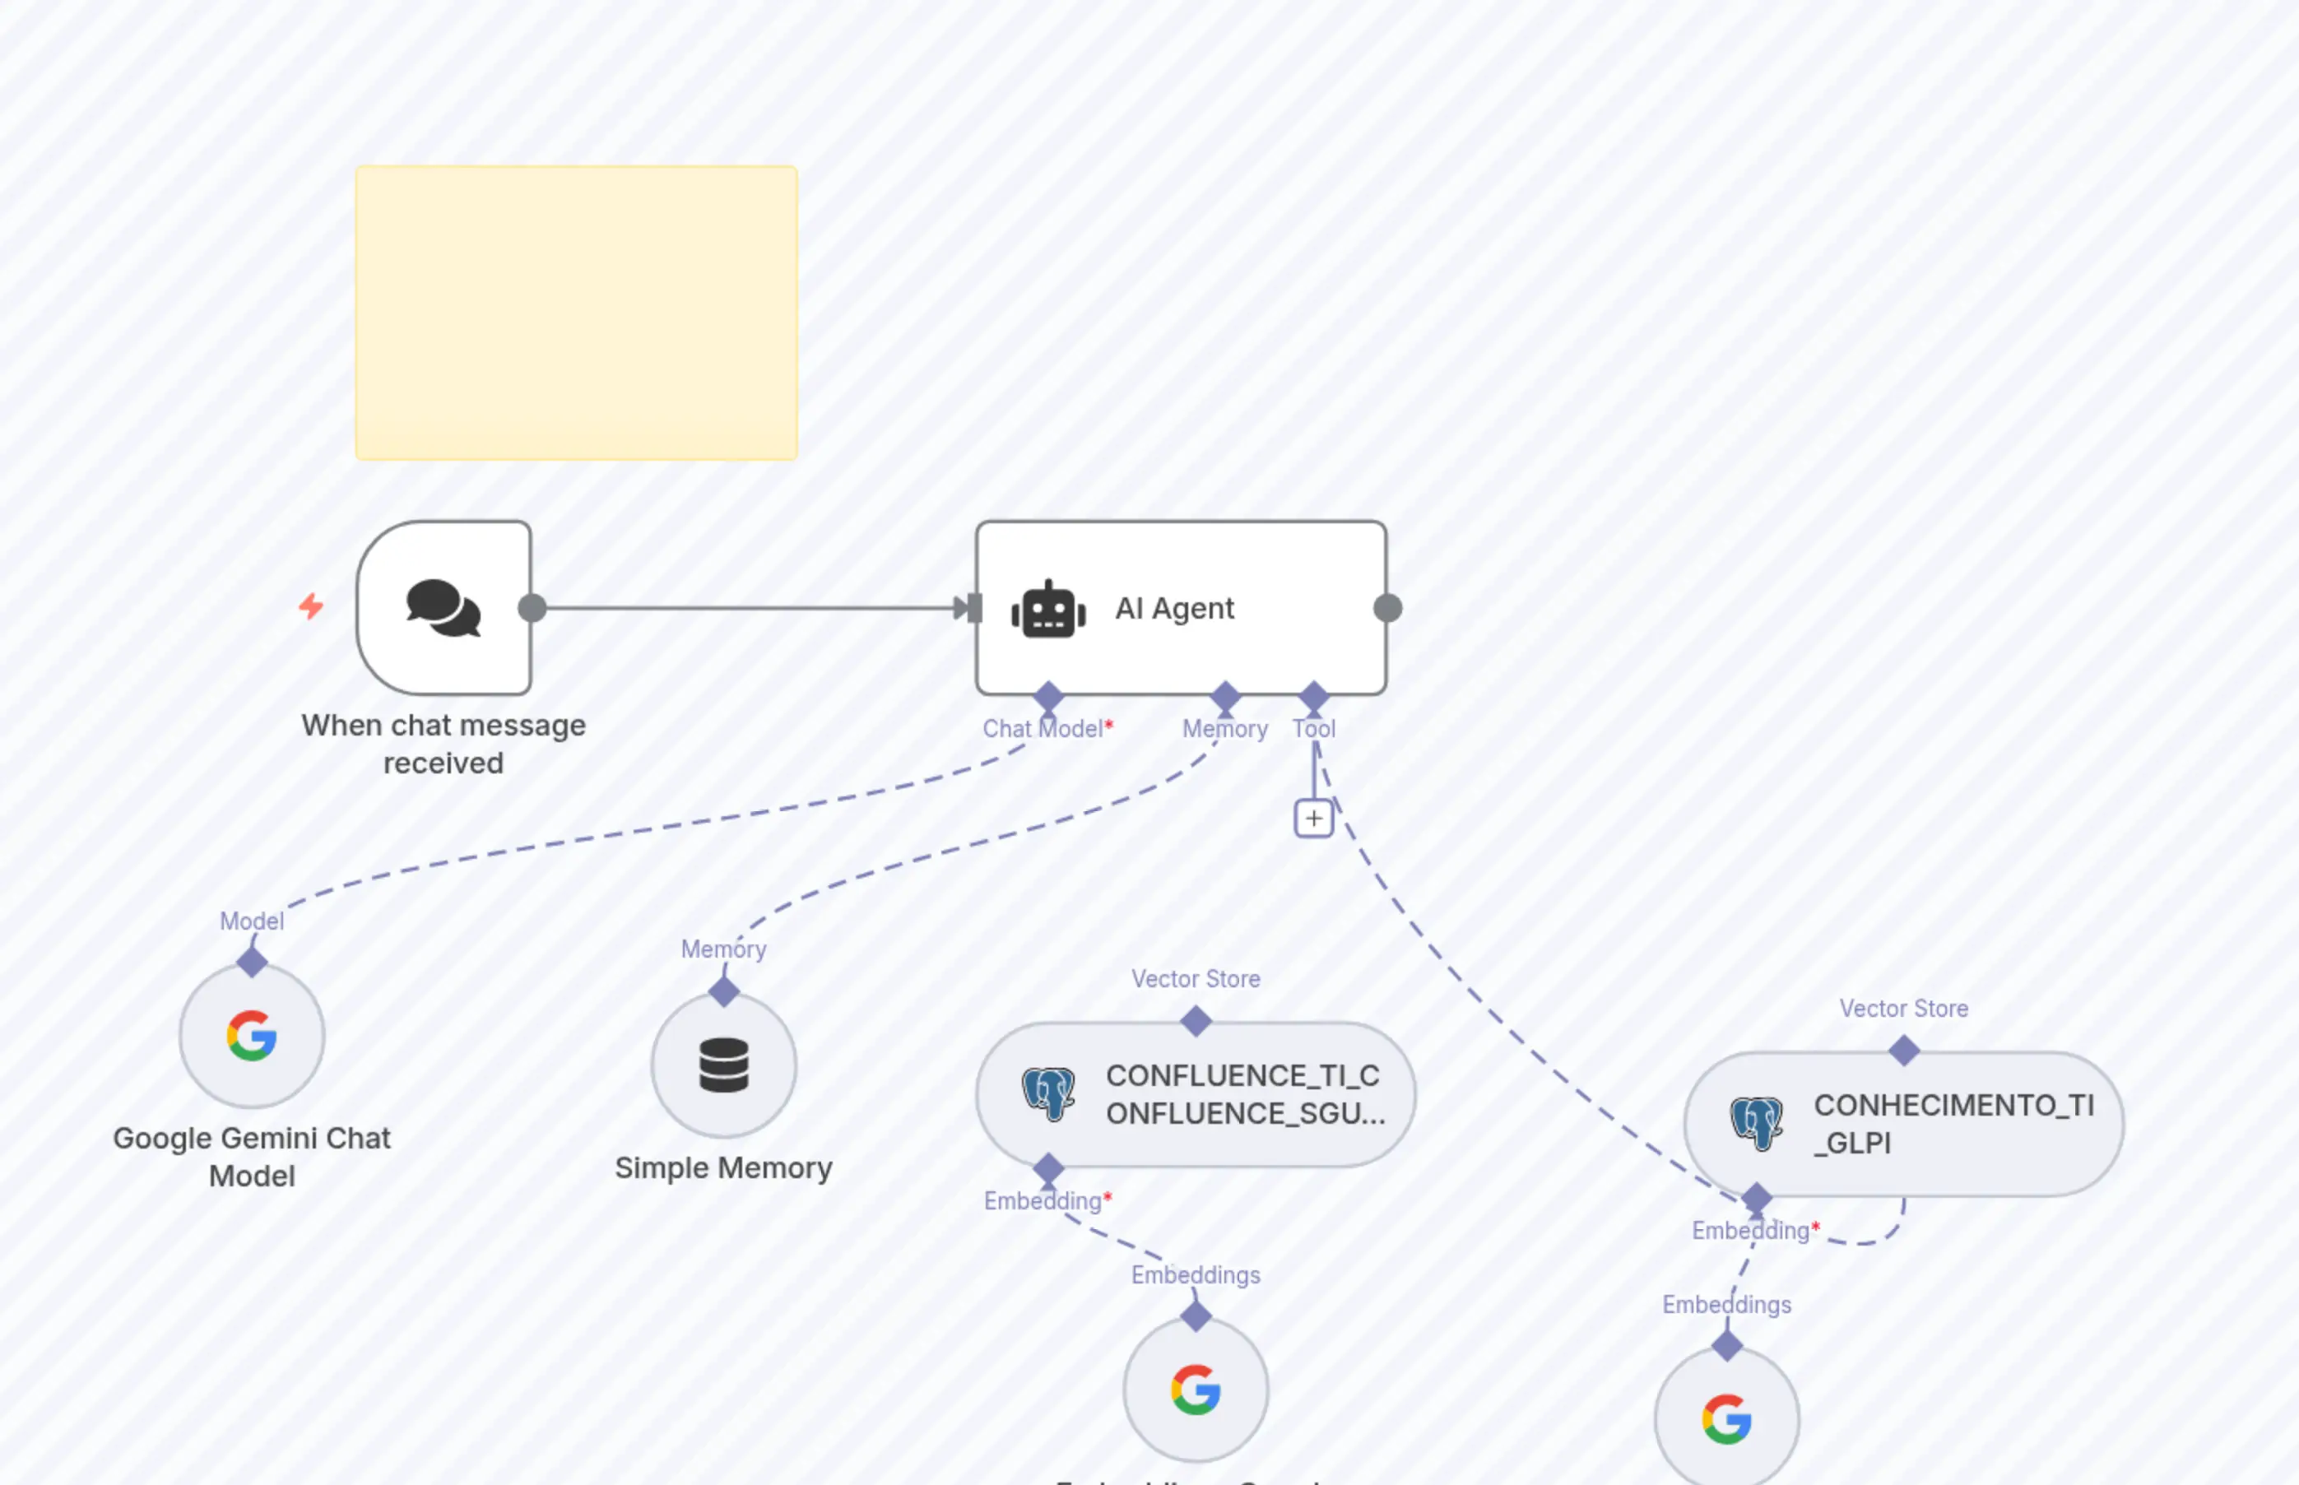The width and height of the screenshot is (2299, 1485).
Task: Open the chat bubbles trigger icon
Action: point(443,609)
